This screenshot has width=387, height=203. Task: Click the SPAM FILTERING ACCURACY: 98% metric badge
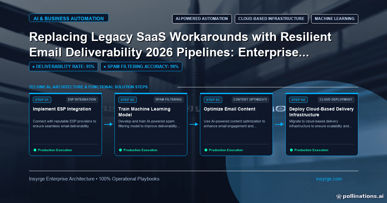click(141, 66)
